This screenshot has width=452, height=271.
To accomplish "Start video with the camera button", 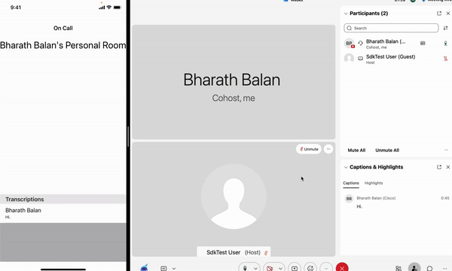I will 270,268.
